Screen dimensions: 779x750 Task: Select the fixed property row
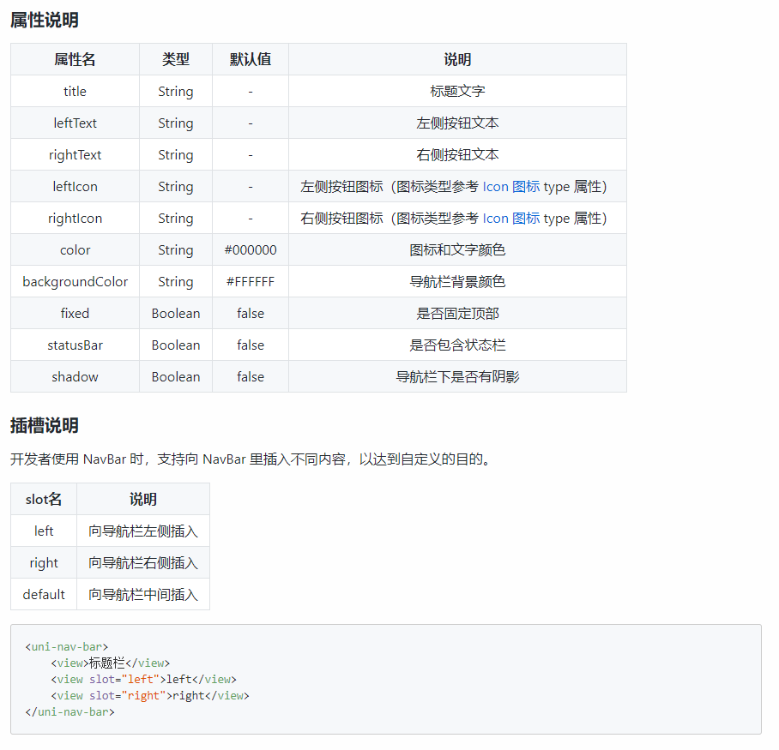(x=75, y=313)
